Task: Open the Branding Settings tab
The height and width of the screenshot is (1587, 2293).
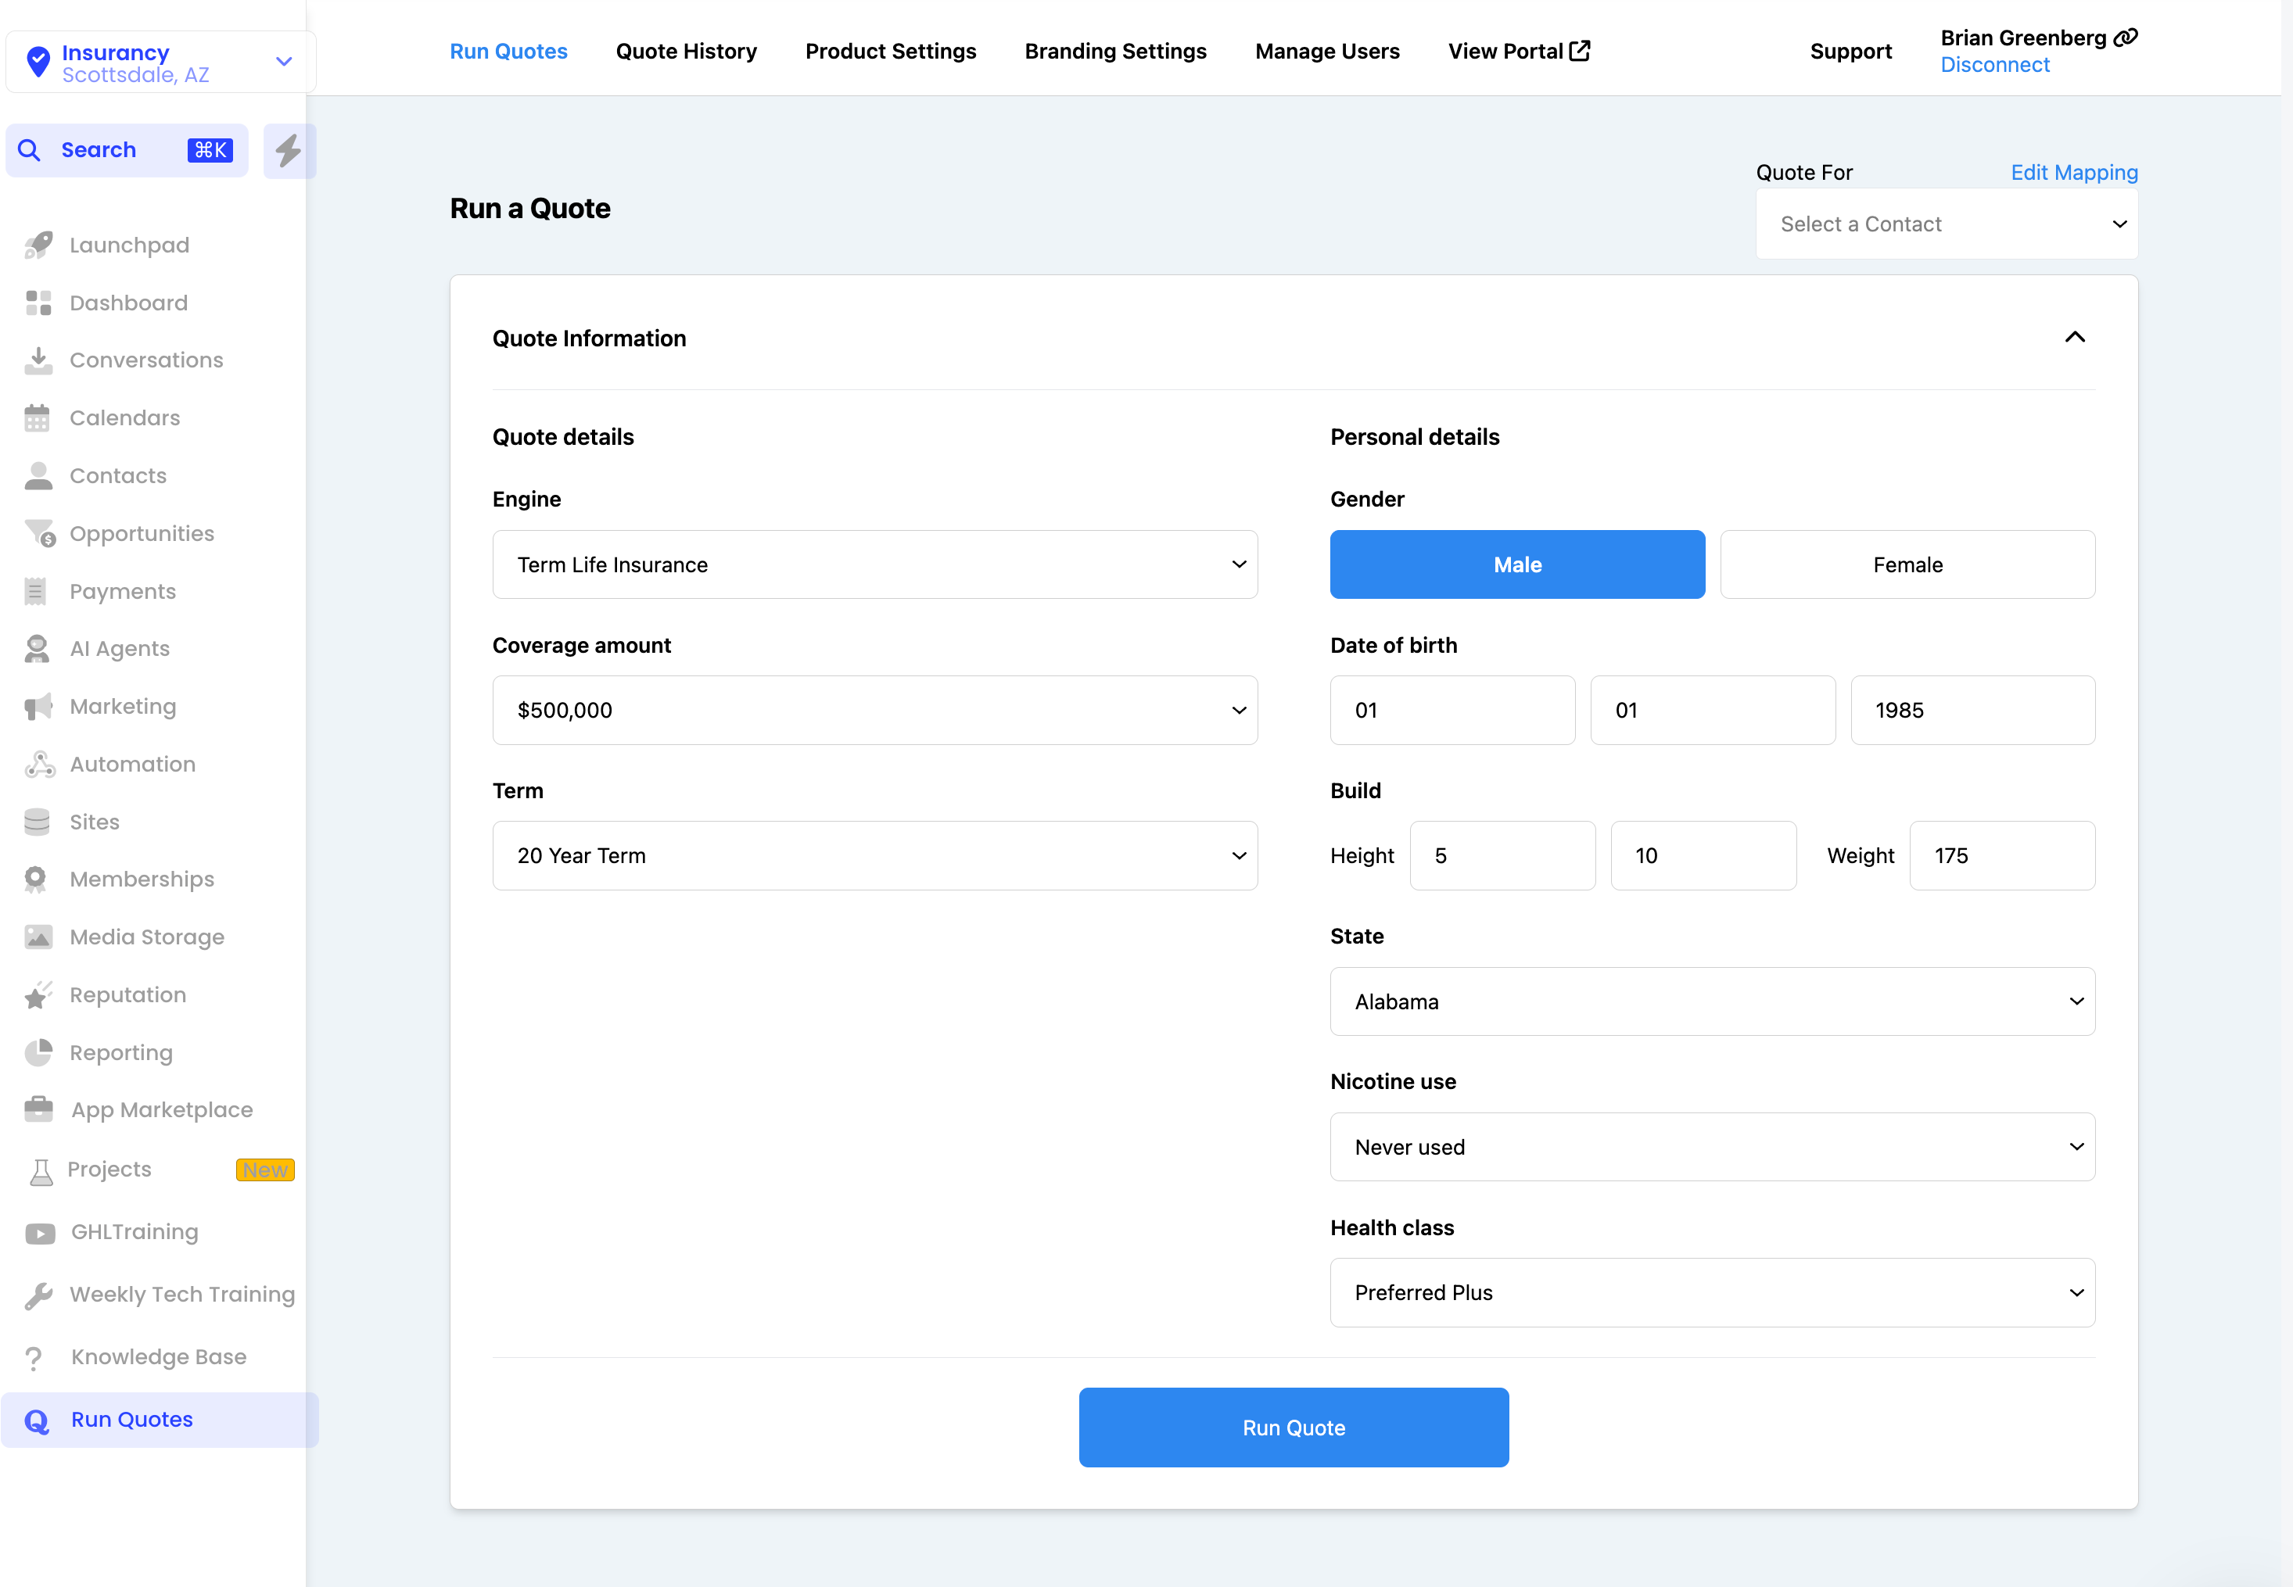Action: click(x=1115, y=51)
